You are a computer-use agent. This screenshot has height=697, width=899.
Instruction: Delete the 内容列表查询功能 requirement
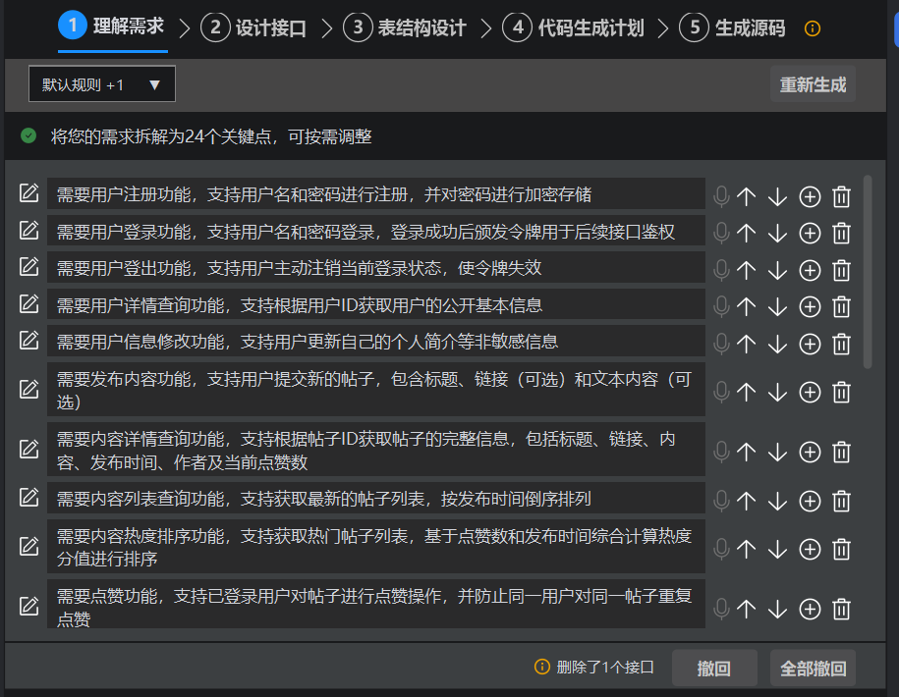point(841,501)
